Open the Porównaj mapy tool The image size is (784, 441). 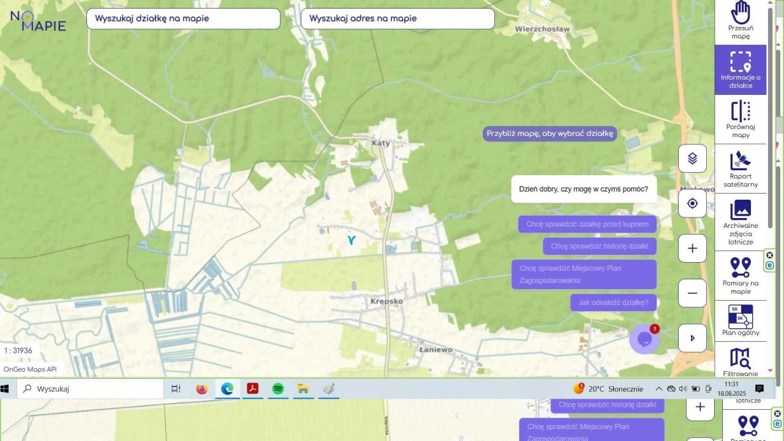click(741, 119)
